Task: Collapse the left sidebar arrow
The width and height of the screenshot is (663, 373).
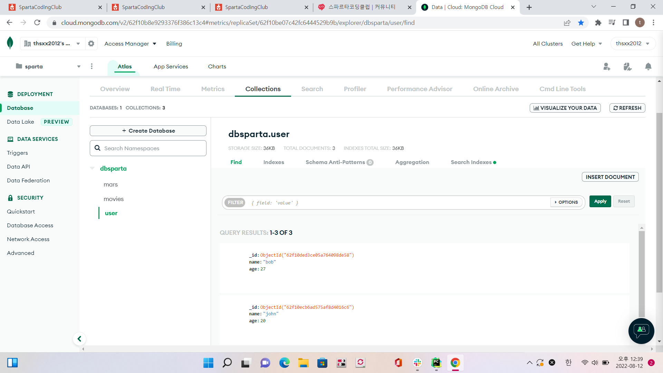Action: (79, 339)
